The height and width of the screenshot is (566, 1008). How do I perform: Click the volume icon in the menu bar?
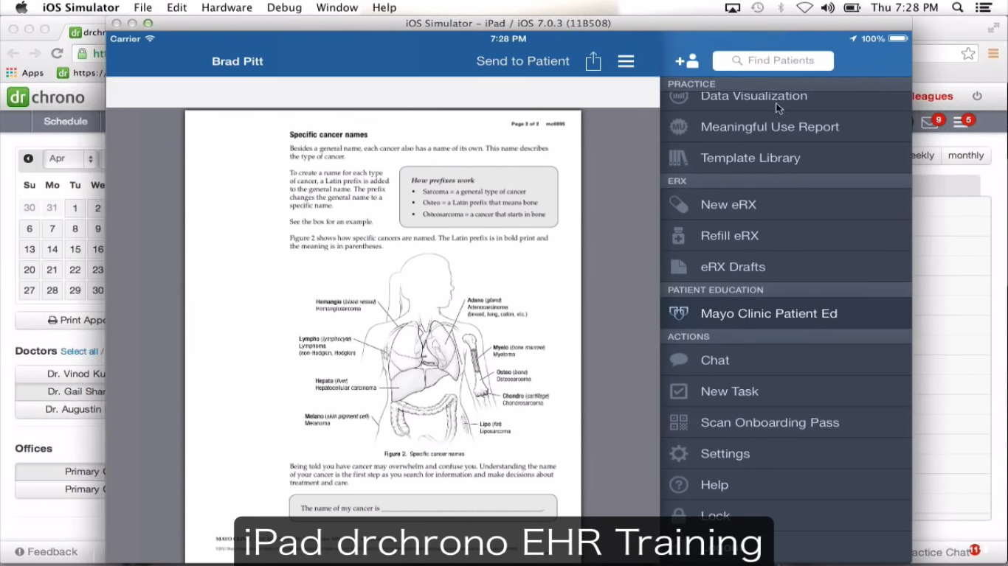click(828, 7)
